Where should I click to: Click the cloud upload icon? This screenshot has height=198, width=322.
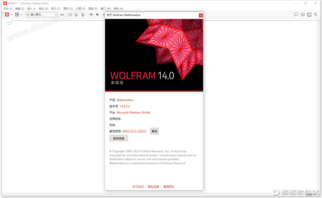(302, 15)
